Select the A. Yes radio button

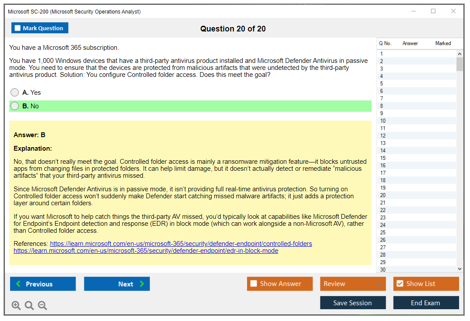[14, 92]
